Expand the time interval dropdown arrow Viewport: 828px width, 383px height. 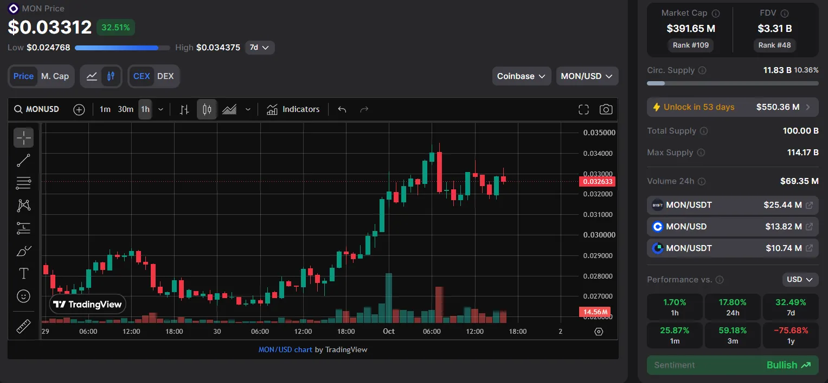click(x=161, y=110)
